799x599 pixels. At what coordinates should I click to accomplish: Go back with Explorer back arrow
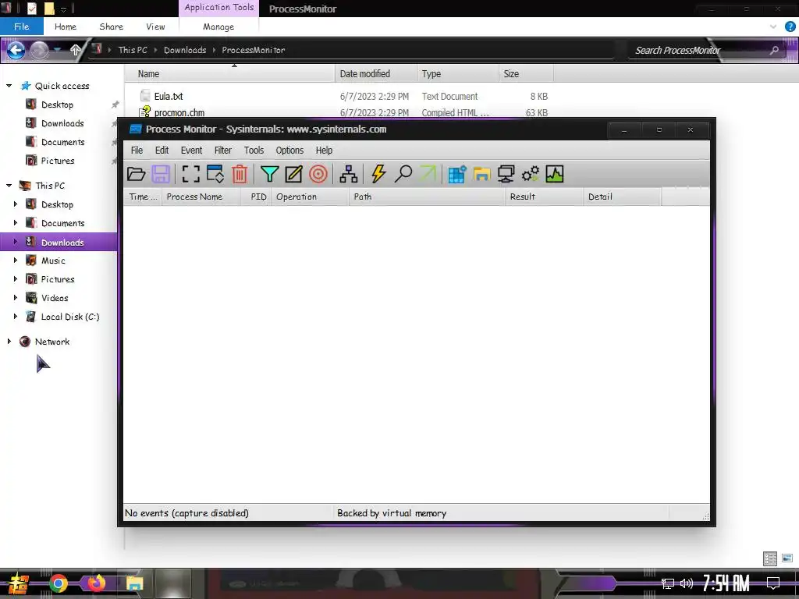click(x=16, y=50)
